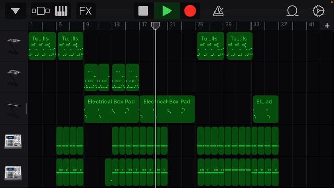Open the My Songs dropdown triangle
This screenshot has height=188, width=334.
[x=16, y=10]
